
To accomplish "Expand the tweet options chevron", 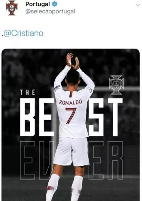I will pyautogui.click(x=138, y=5).
